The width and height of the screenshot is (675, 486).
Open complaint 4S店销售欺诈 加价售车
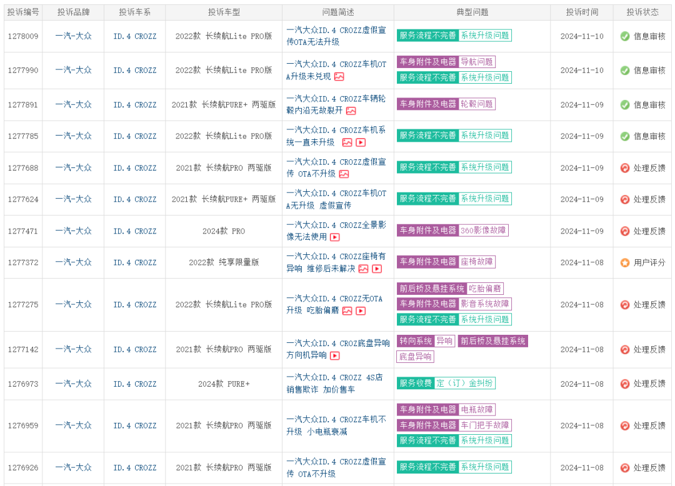coord(334,383)
